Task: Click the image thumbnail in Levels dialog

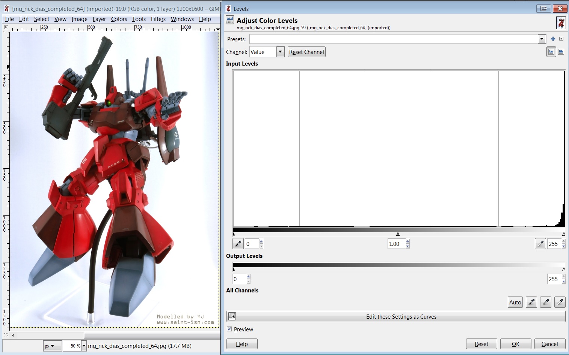Action: click(561, 23)
